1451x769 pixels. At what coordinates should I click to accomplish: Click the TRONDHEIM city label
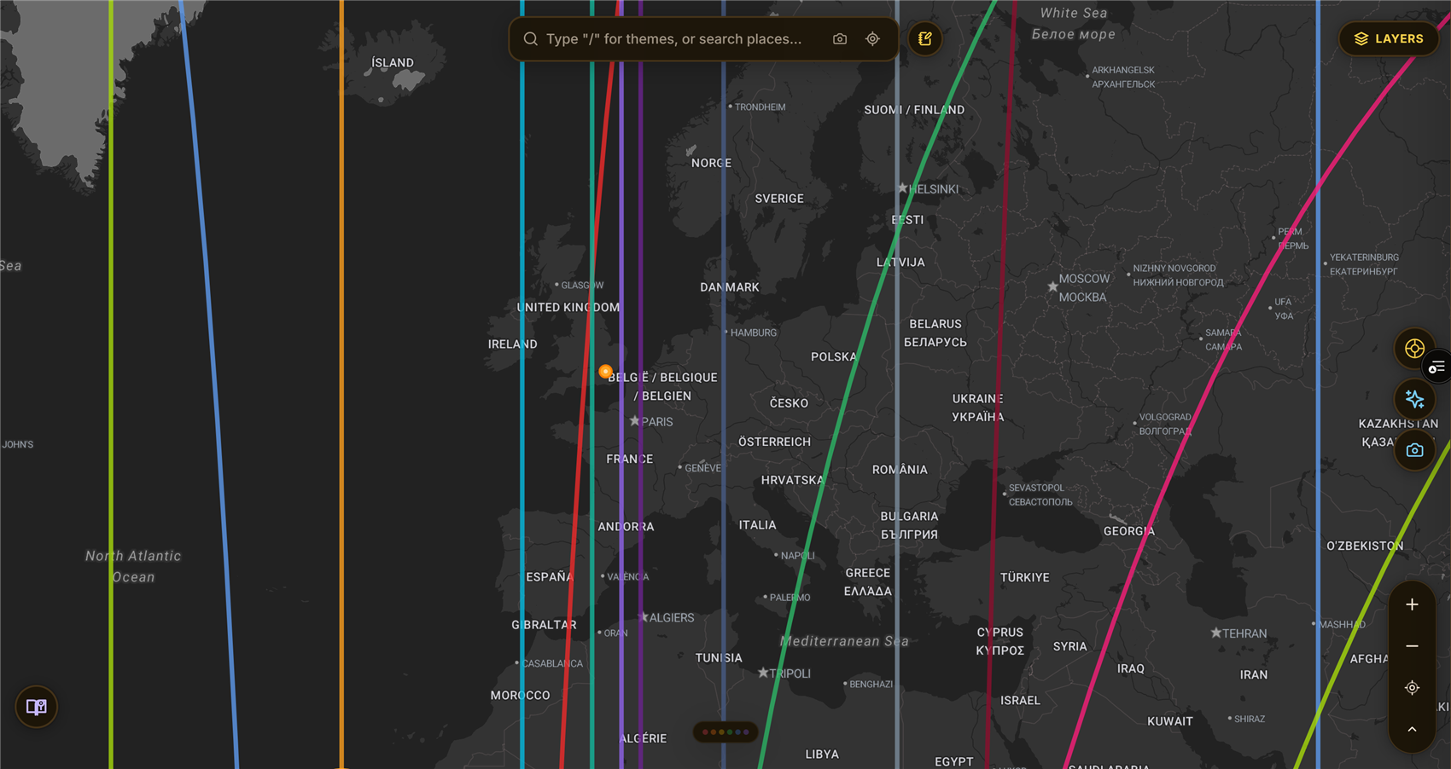[x=760, y=107]
